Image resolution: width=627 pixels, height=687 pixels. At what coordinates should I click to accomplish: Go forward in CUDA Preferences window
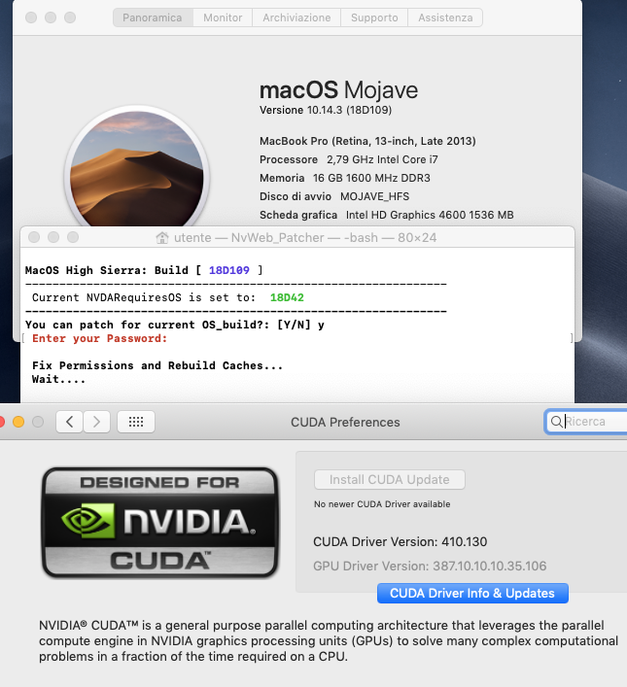[x=96, y=422]
